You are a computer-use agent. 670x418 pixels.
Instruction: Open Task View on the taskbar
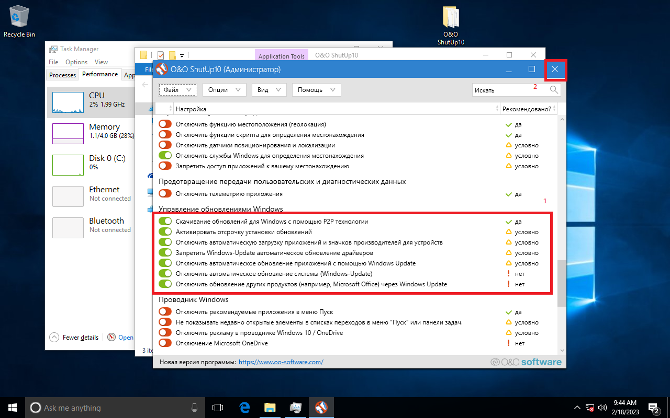218,408
